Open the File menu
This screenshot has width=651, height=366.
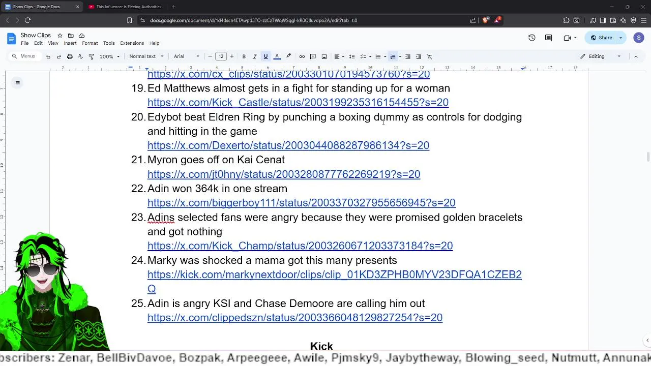pyautogui.click(x=24, y=43)
